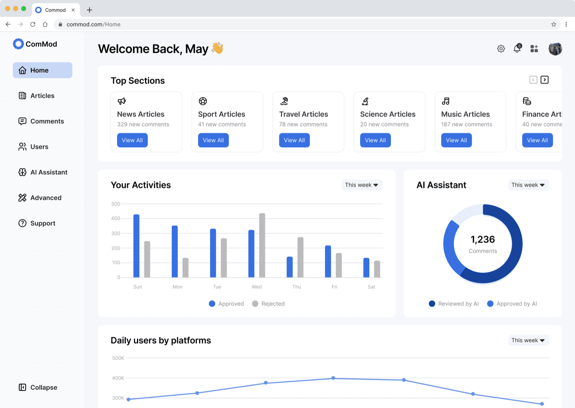Open user profile avatar

(x=555, y=49)
